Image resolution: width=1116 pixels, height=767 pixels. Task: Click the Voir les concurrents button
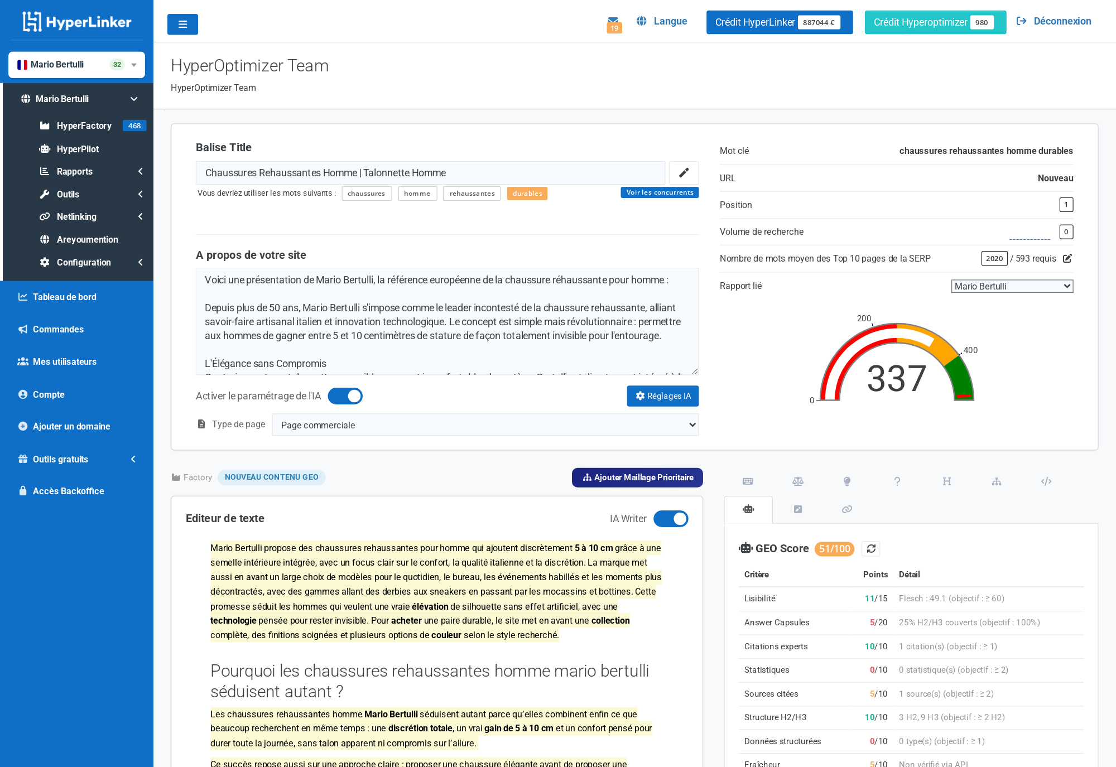click(659, 192)
